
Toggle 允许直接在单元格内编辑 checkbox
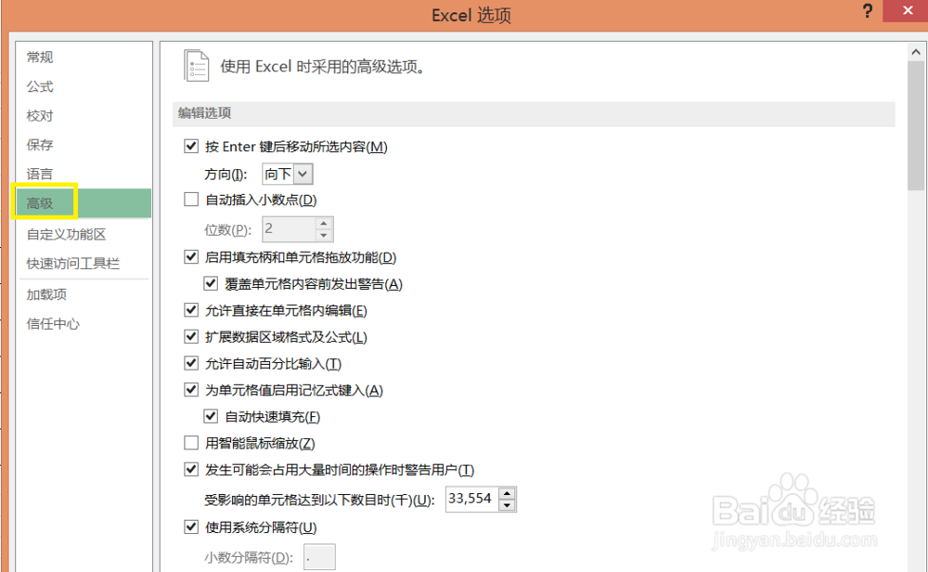tap(190, 310)
